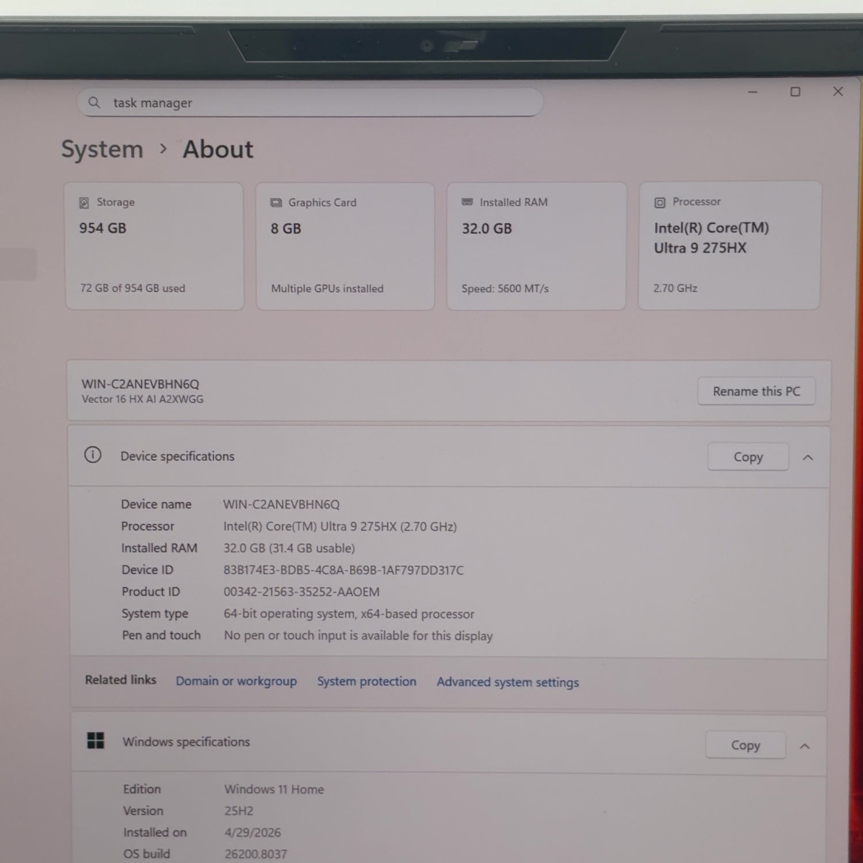
Task: Click Rename this PC button
Action: pos(756,391)
